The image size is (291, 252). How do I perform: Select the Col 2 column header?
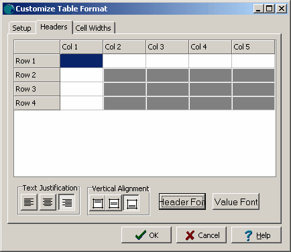click(x=124, y=47)
